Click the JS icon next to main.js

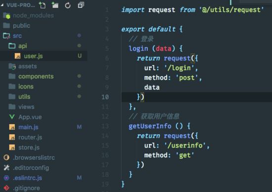[x=12, y=127]
